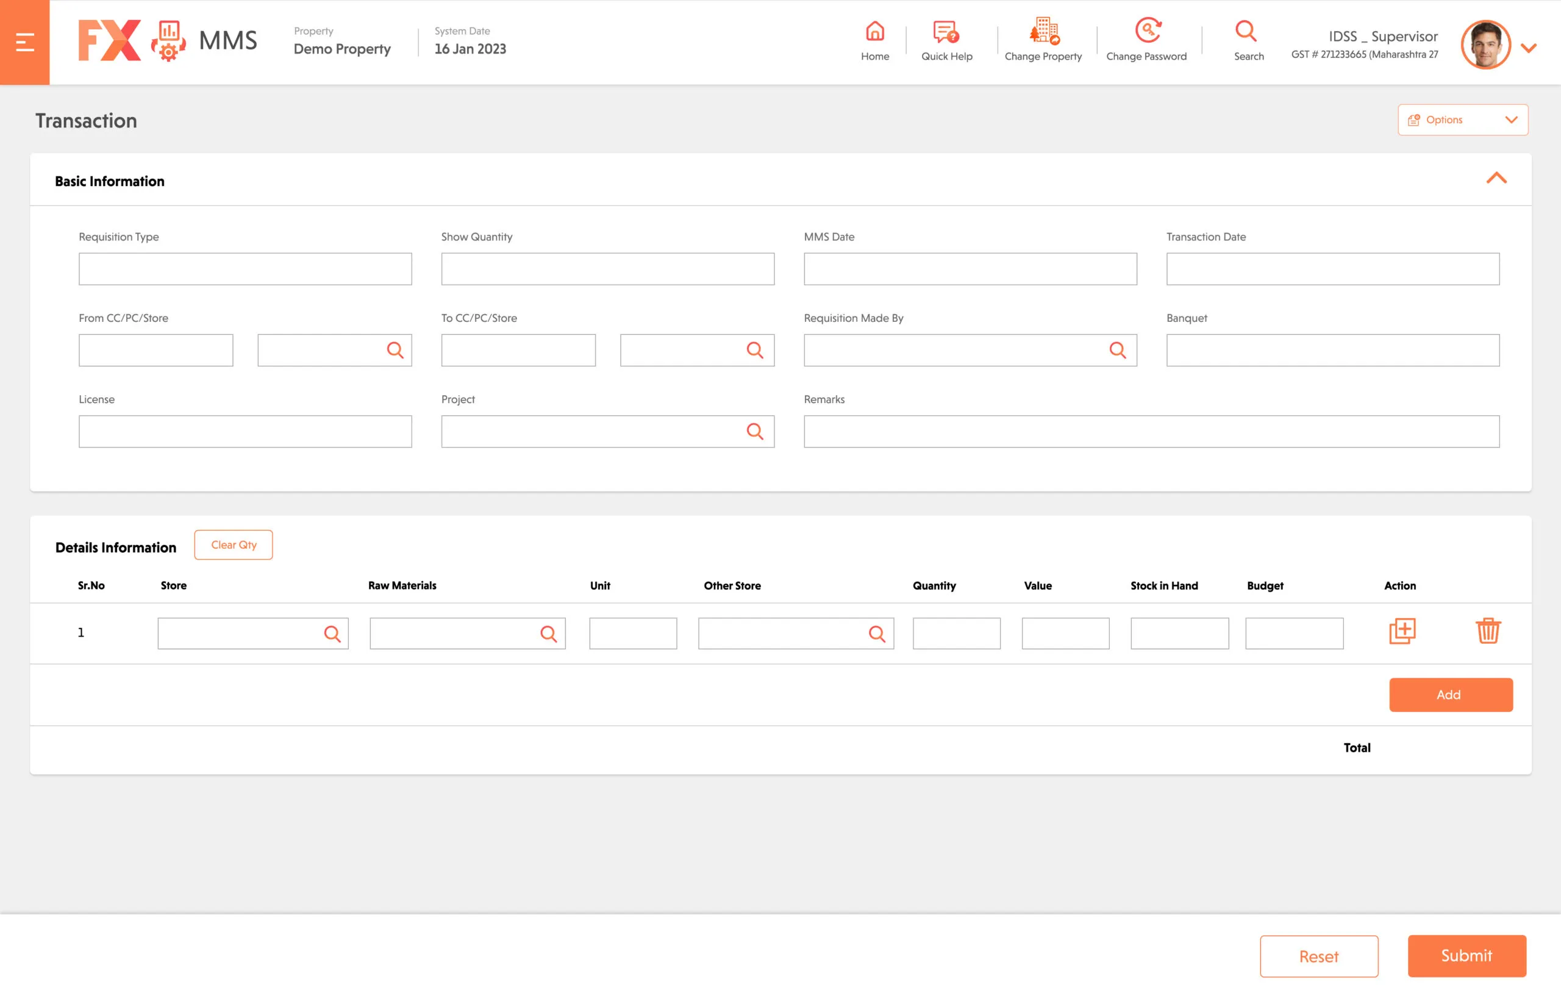The image size is (1561, 998).
Task: Expand the Options dropdown
Action: tap(1462, 120)
